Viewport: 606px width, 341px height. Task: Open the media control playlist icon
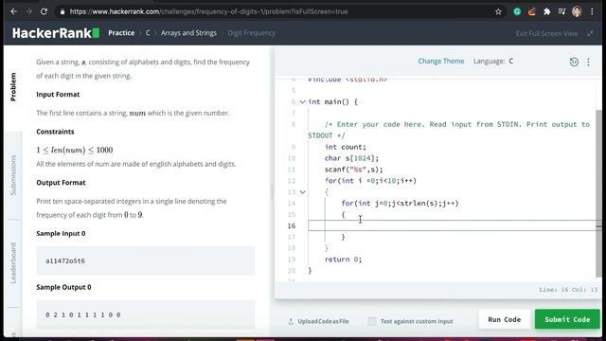561,11
